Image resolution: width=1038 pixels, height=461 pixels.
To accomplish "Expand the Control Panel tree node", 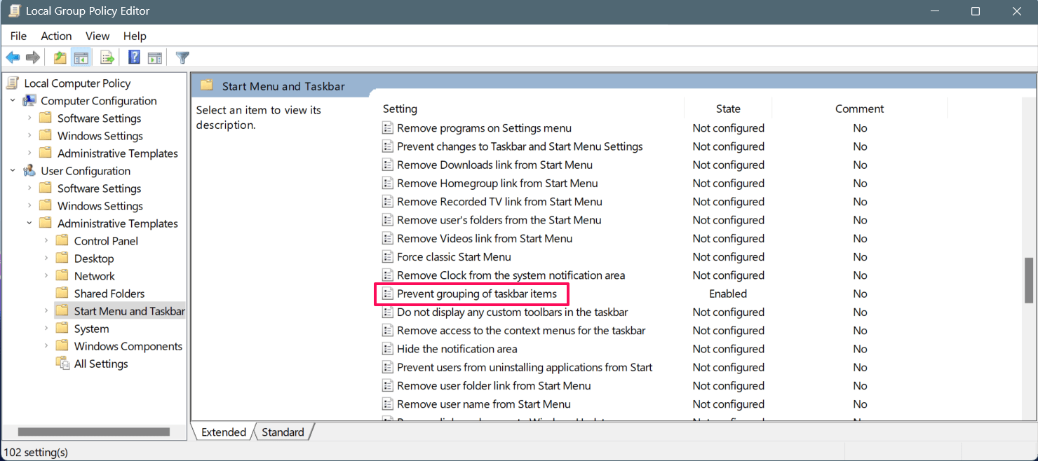I will (46, 241).
